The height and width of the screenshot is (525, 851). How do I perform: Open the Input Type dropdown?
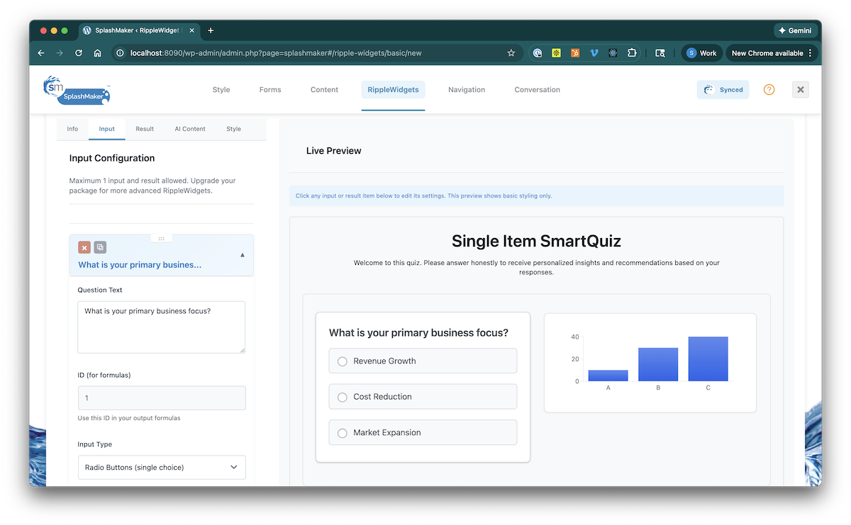pyautogui.click(x=162, y=468)
